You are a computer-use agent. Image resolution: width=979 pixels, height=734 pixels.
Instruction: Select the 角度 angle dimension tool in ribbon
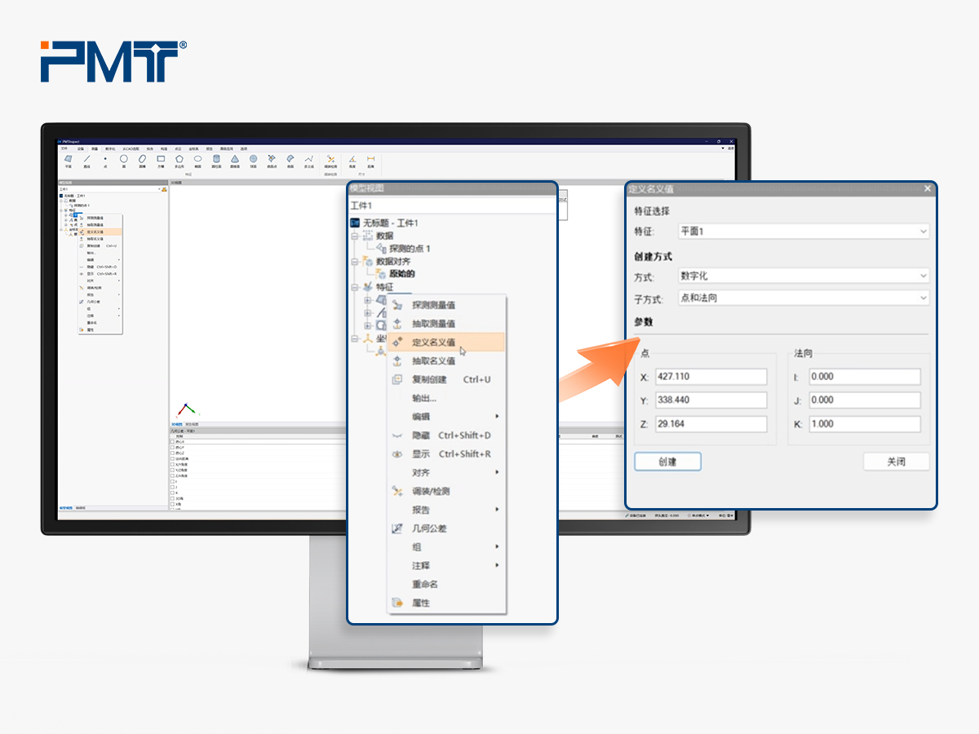(352, 161)
